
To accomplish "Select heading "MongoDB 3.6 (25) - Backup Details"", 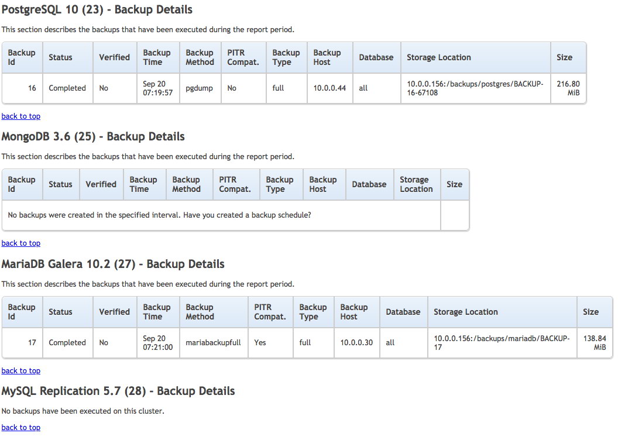I will point(93,137).
